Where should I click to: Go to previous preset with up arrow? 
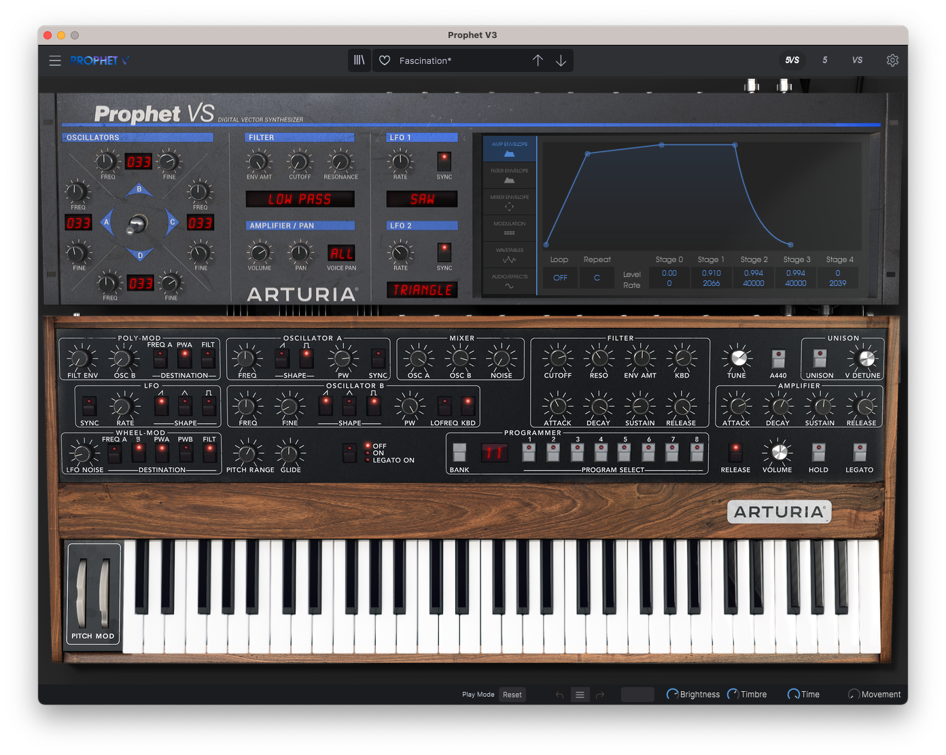(x=538, y=60)
